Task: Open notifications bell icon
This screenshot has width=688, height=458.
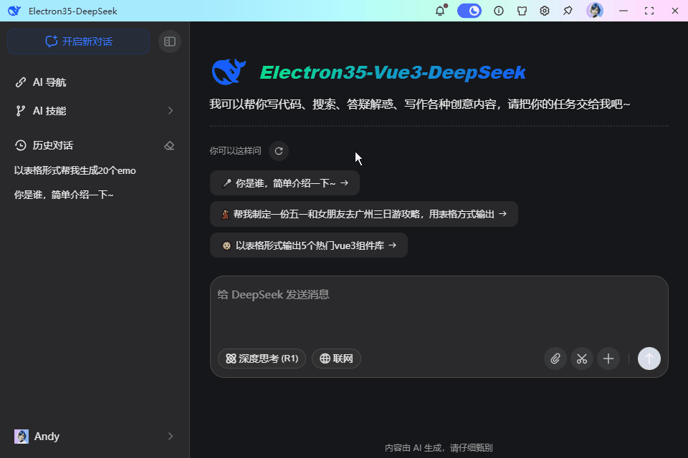Action: [x=441, y=11]
